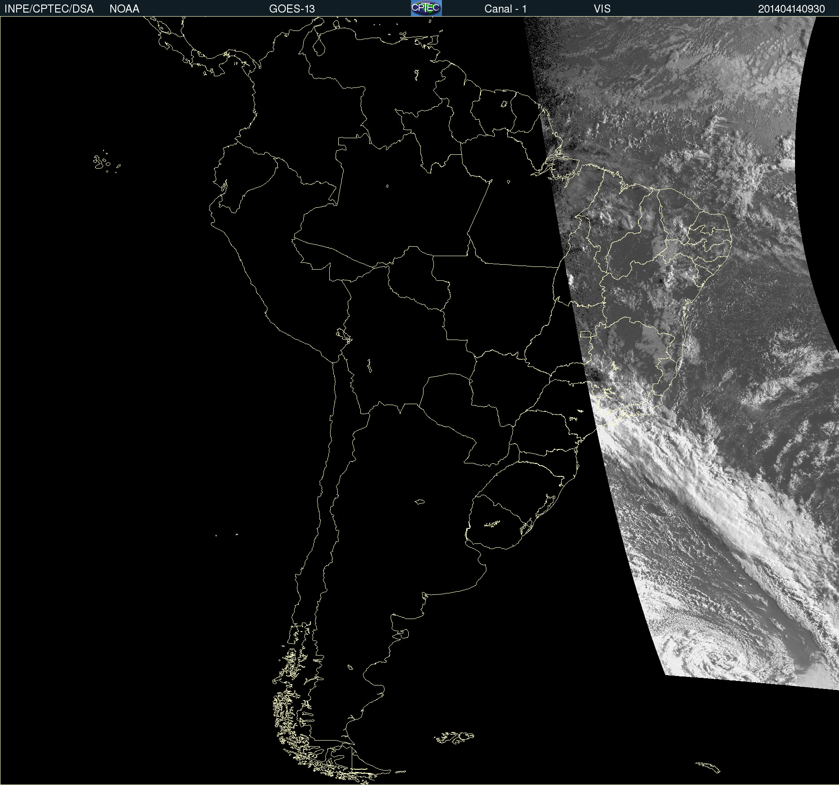Click the CPTEC logo in header
Screen dimensions: 839x785
point(426,8)
